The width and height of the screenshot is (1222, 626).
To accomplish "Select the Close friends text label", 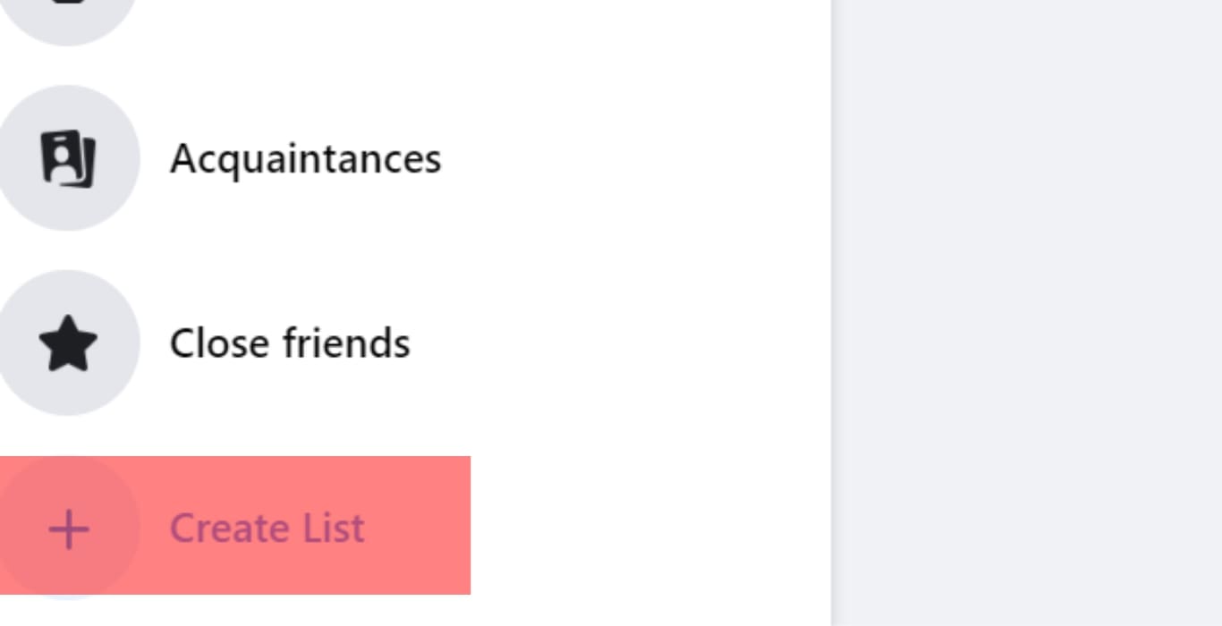I will (x=289, y=343).
